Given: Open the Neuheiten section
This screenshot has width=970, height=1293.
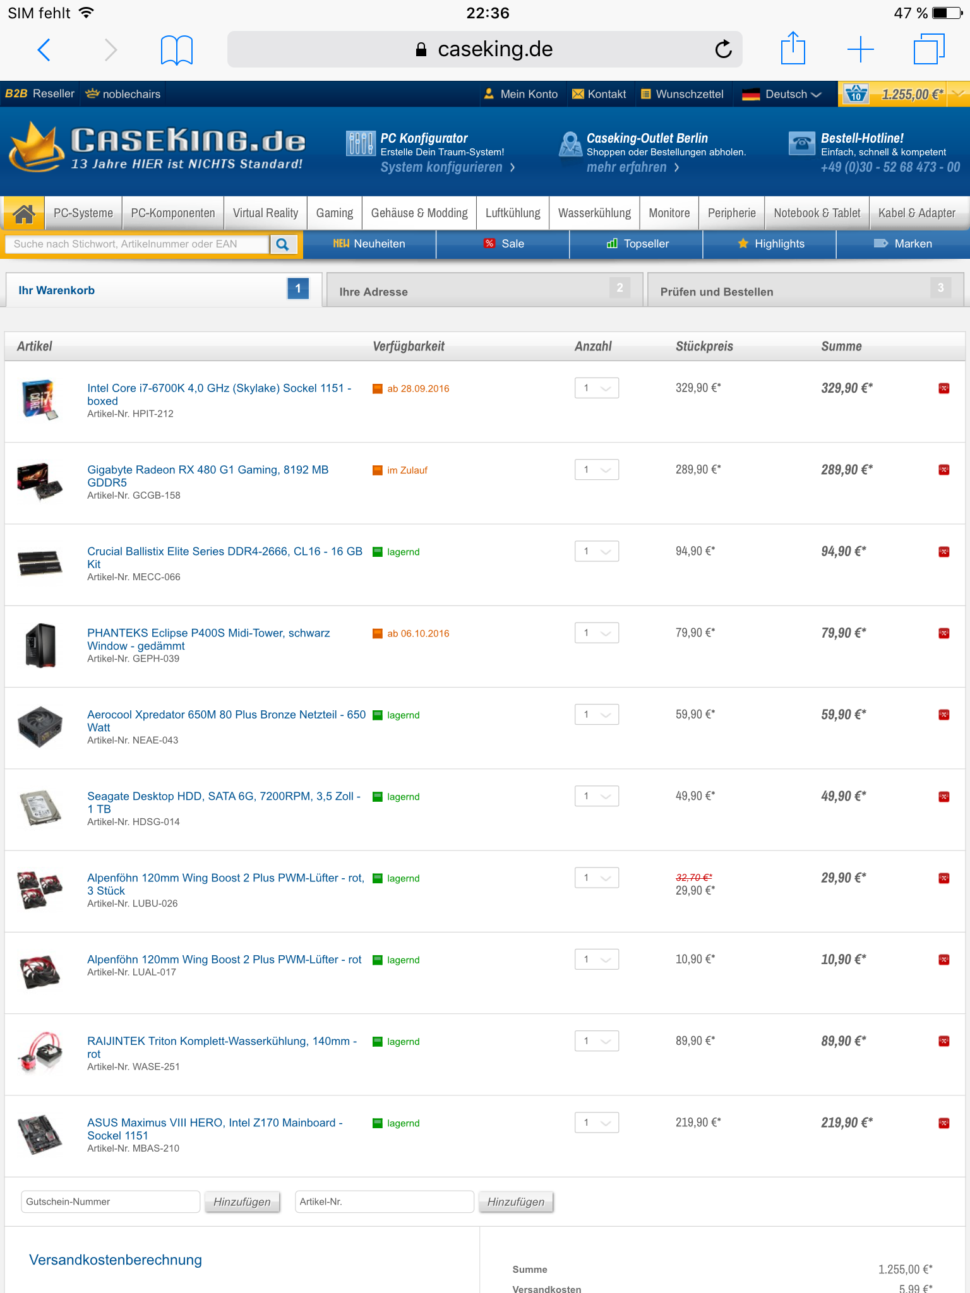Looking at the screenshot, I should click(x=369, y=244).
